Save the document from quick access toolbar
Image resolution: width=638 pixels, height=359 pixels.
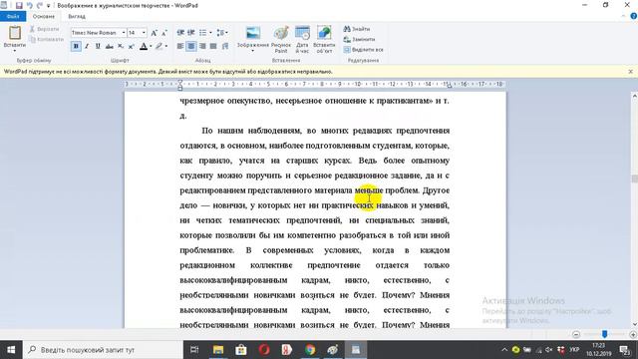pyautogui.click(x=19, y=6)
